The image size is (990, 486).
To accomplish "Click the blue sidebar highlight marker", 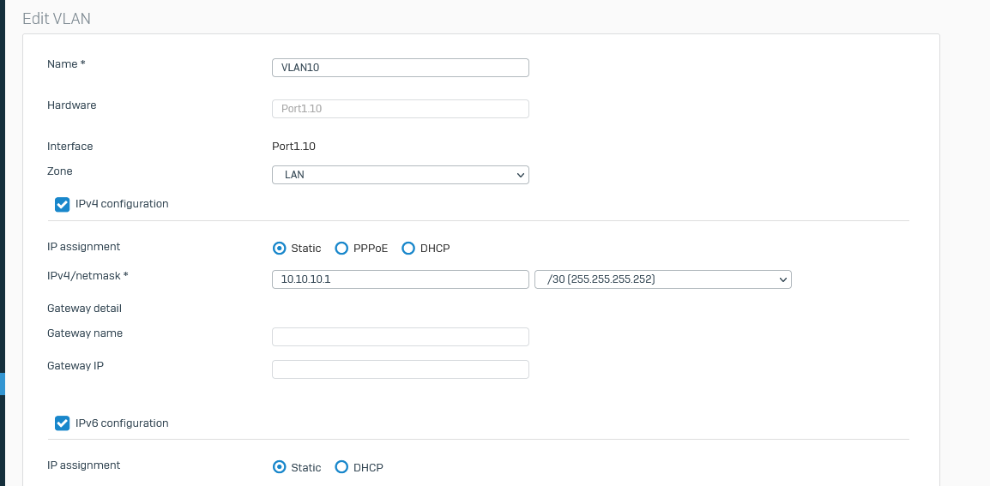I will pos(3,384).
